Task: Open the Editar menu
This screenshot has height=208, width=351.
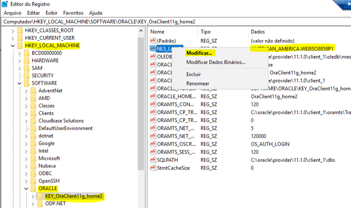Action: [33, 13]
